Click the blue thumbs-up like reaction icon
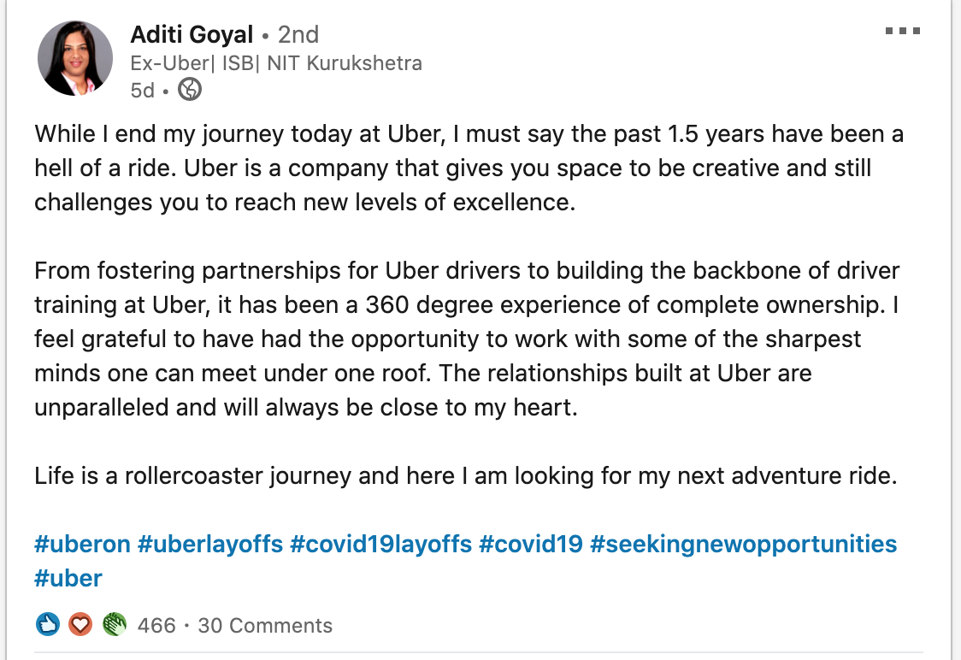This screenshot has height=660, width=961. pyautogui.click(x=48, y=624)
